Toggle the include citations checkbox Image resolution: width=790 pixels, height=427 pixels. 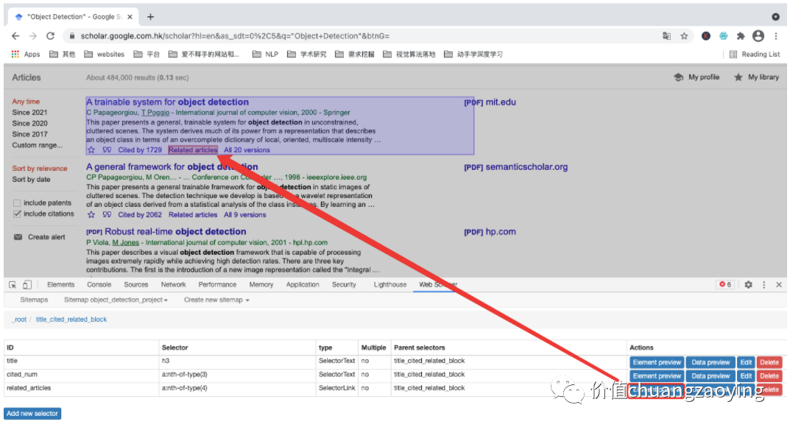pyautogui.click(x=17, y=214)
